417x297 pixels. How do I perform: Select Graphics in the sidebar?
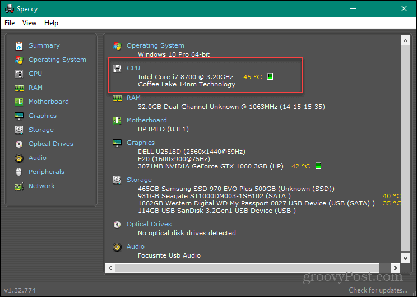click(43, 116)
